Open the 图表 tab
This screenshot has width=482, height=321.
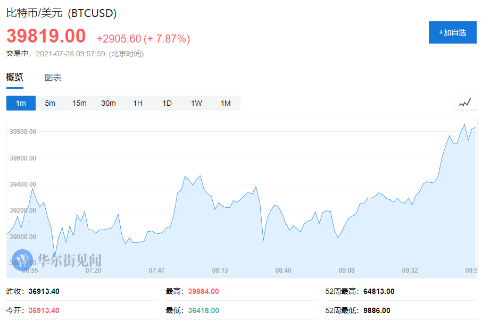pyautogui.click(x=53, y=78)
